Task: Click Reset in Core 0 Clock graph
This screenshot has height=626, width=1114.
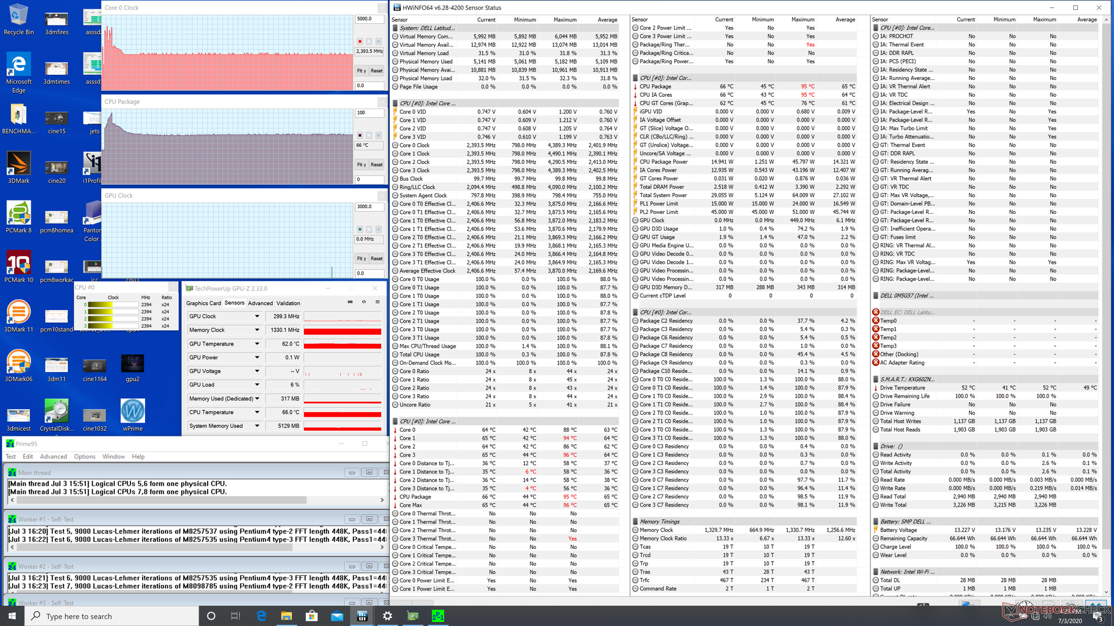Action: pos(377,71)
